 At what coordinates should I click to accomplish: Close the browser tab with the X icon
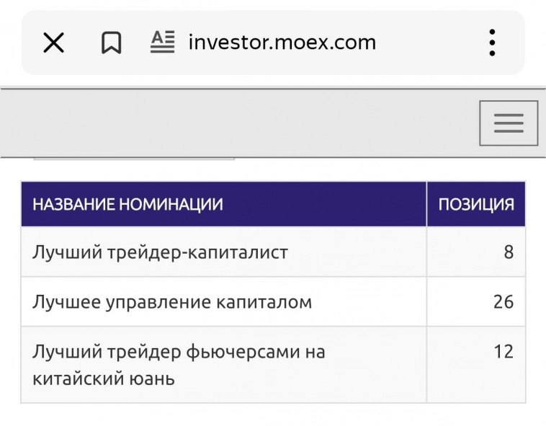tap(53, 43)
